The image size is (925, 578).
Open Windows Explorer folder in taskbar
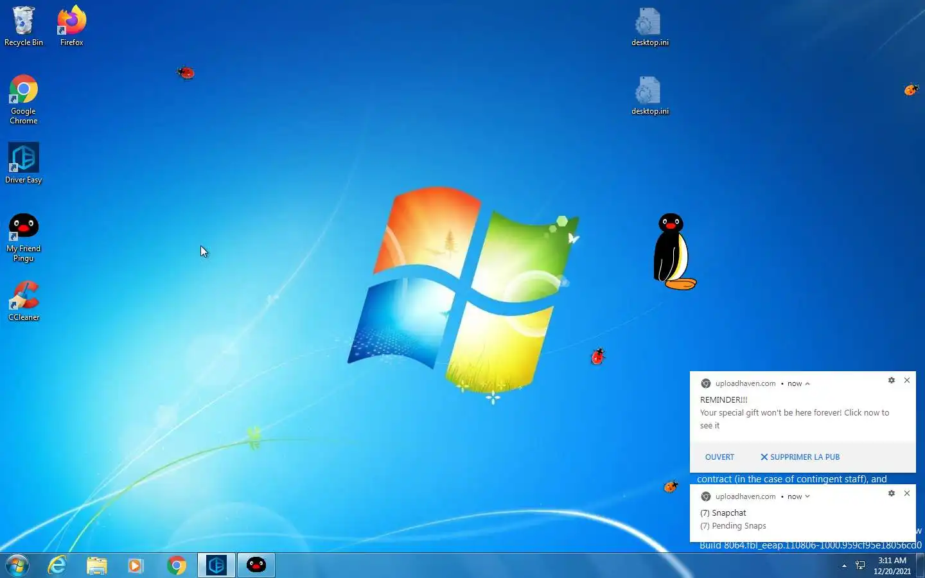tap(97, 565)
